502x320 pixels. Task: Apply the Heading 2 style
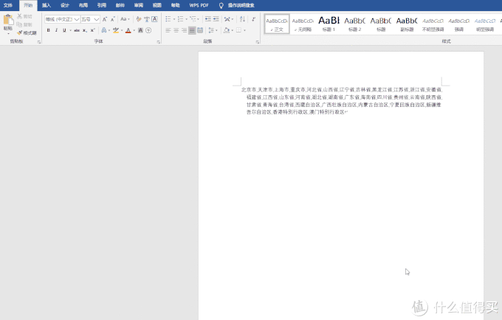coord(355,24)
